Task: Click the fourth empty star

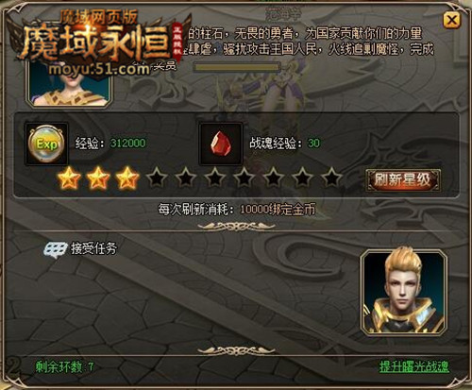Action: pyautogui.click(x=157, y=178)
